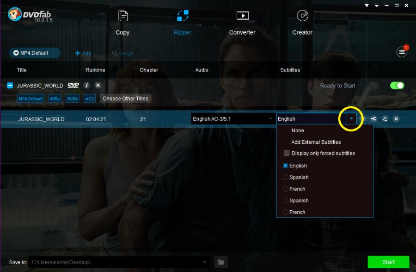Open the Creator module
The image size is (416, 272).
(x=302, y=23)
